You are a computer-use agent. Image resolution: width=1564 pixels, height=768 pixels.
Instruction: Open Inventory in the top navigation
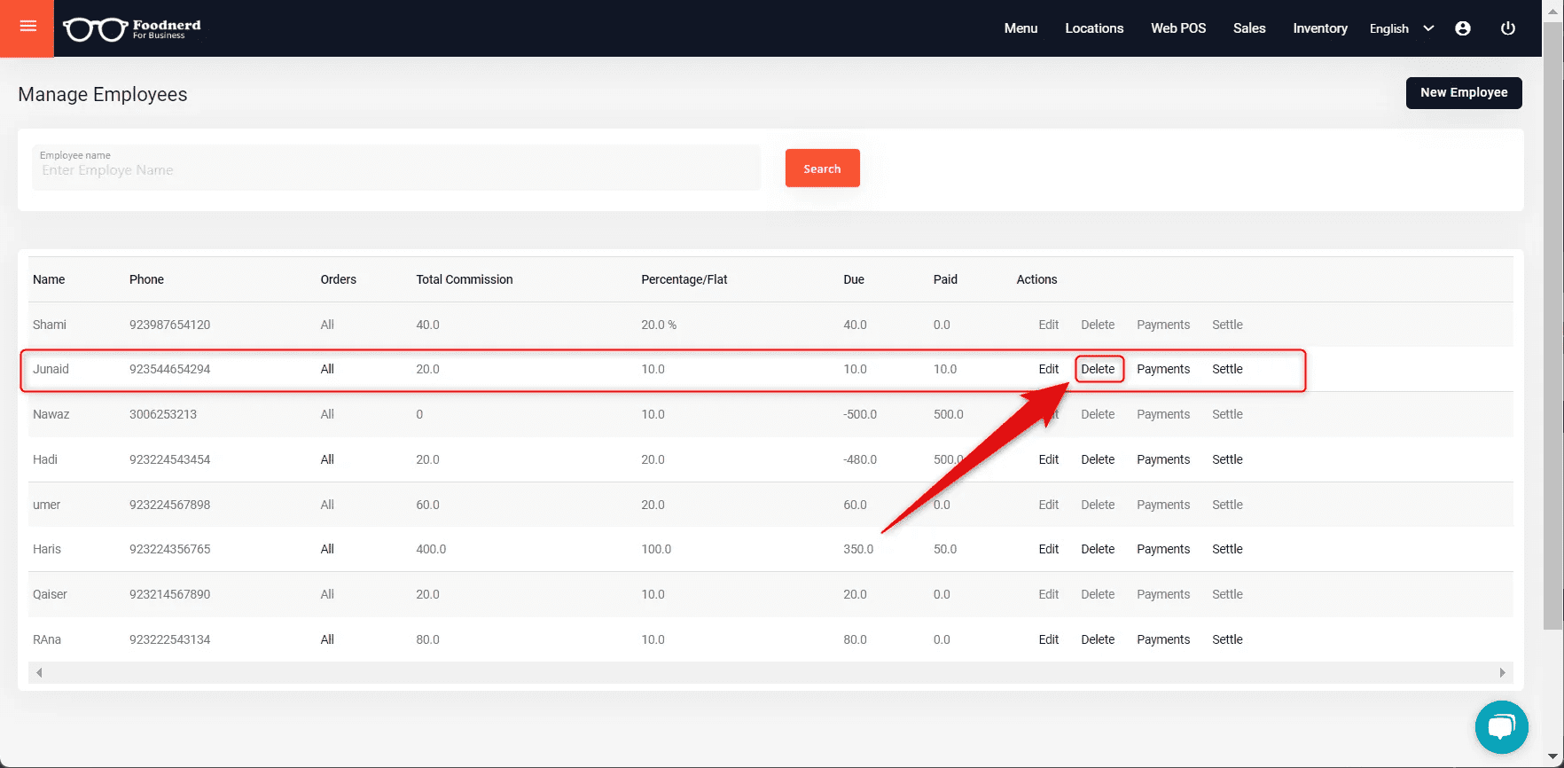[1320, 28]
